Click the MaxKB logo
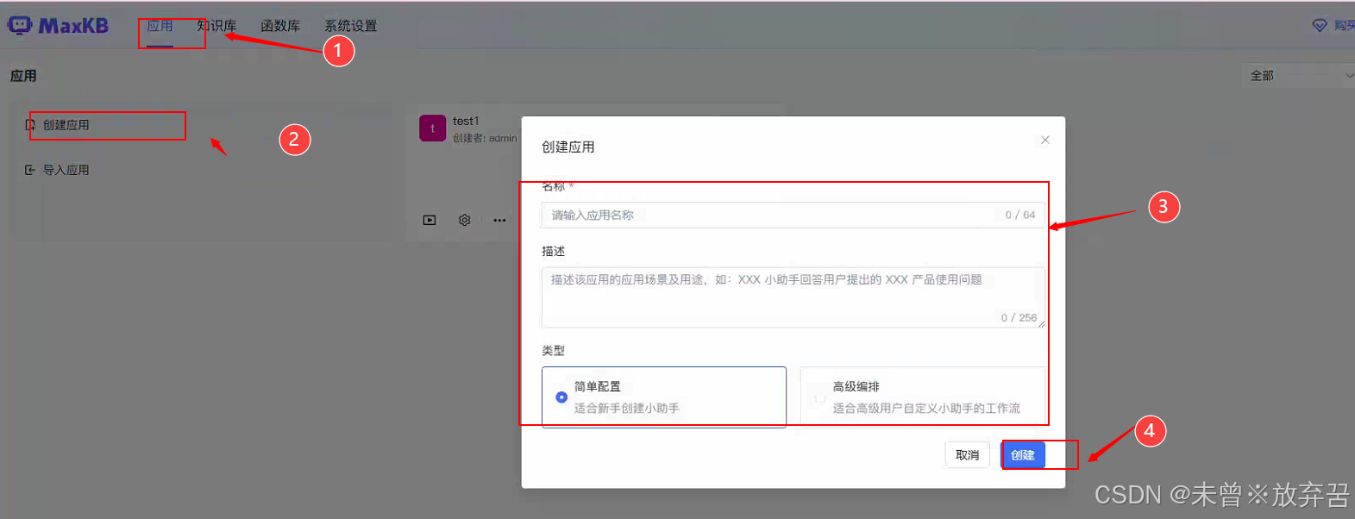 (x=58, y=25)
